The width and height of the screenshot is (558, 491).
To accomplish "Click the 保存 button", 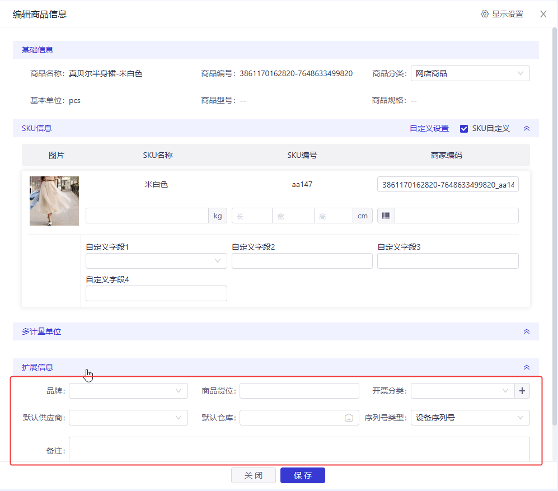I will point(302,475).
